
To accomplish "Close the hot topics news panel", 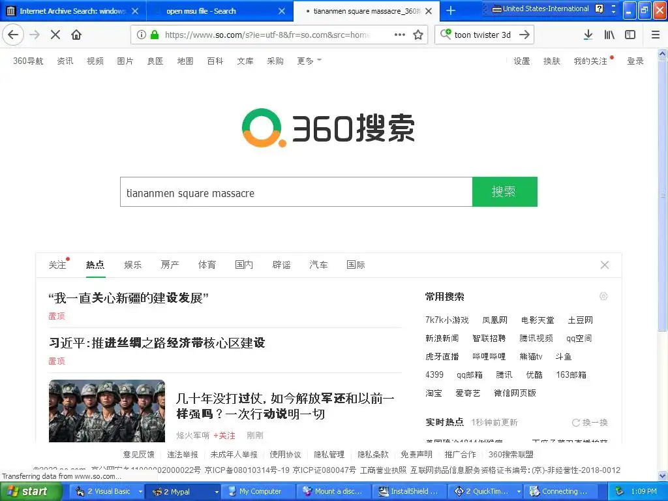I will click(605, 265).
